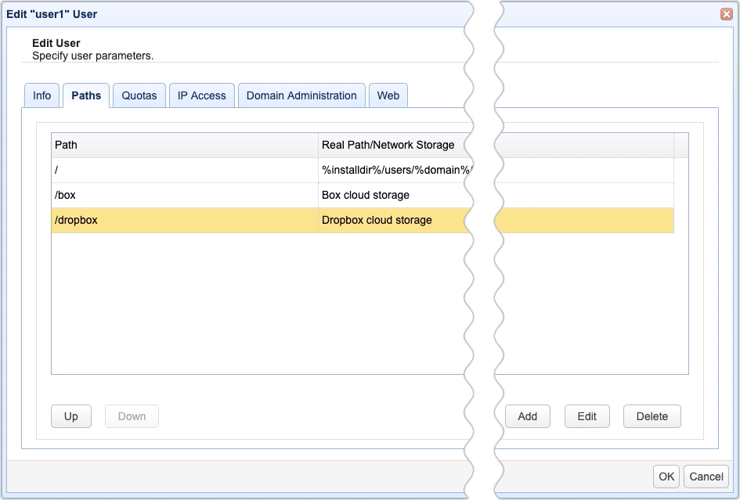Switch to the Web tab
Image resolution: width=740 pixels, height=500 pixels.
[x=388, y=95]
